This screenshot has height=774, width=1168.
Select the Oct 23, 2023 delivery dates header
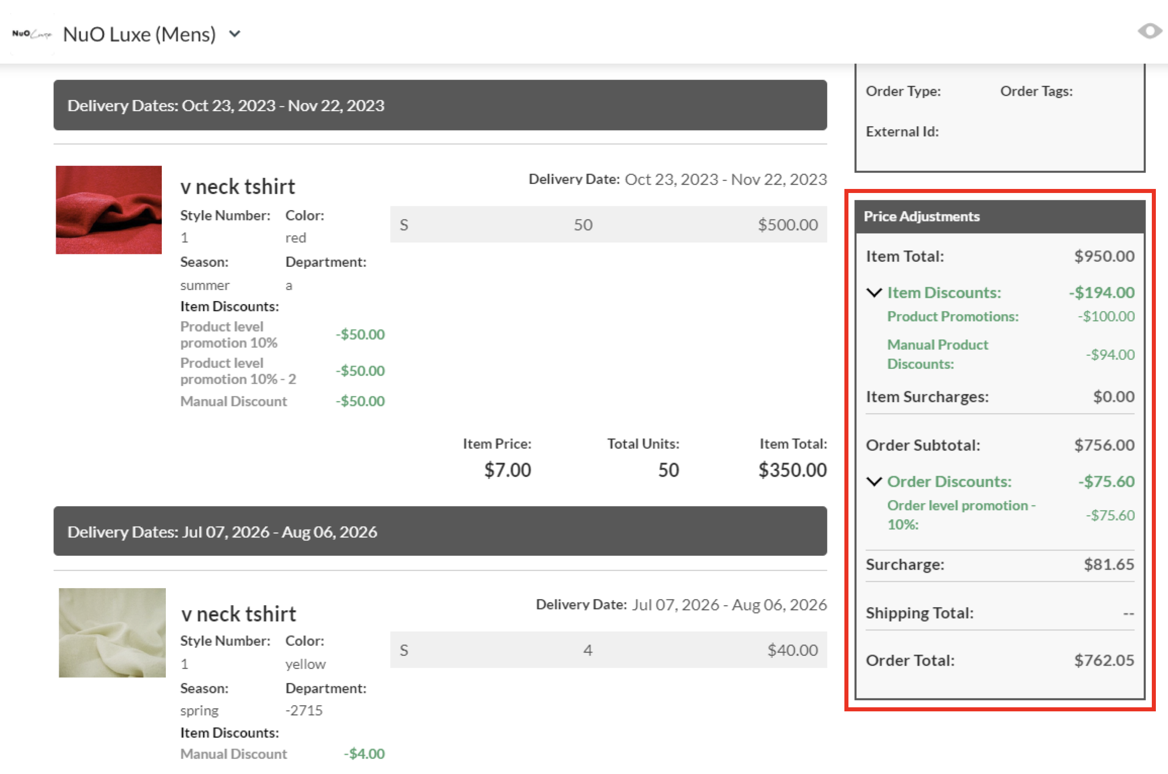[440, 105]
